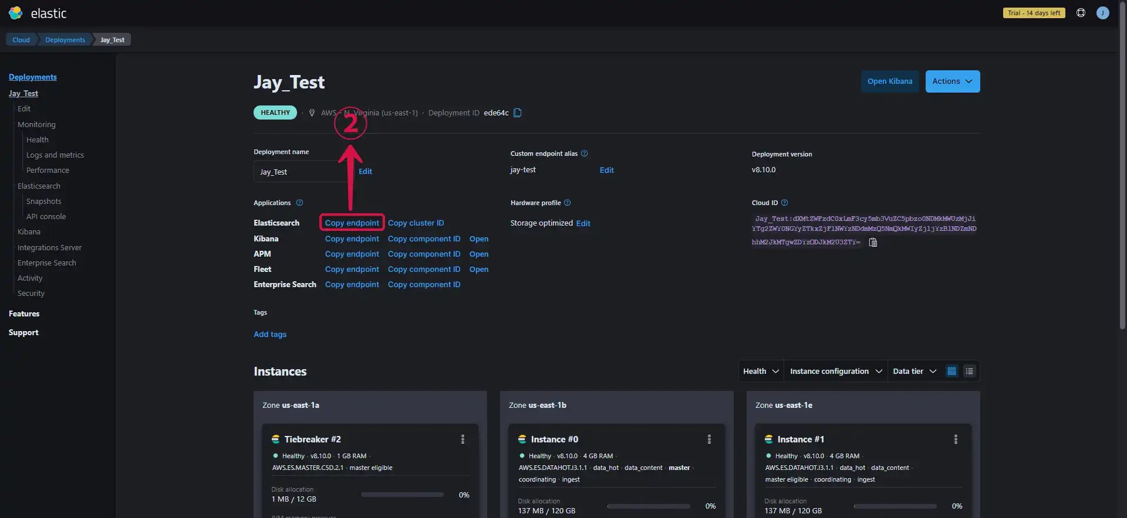1127x518 pixels.
Task: Click the Custom endpoint alias help icon
Action: coord(584,154)
